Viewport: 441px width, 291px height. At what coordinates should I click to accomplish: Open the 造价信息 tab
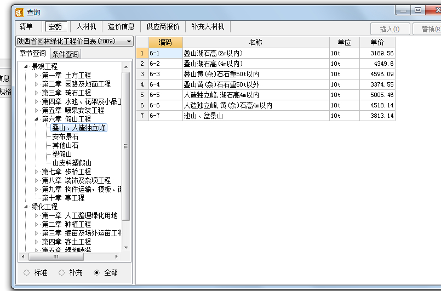pyautogui.click(x=121, y=27)
